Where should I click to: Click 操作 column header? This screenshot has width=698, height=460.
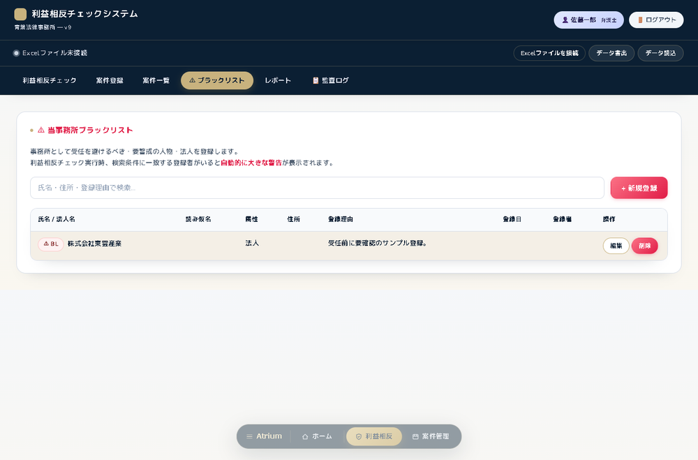click(609, 219)
